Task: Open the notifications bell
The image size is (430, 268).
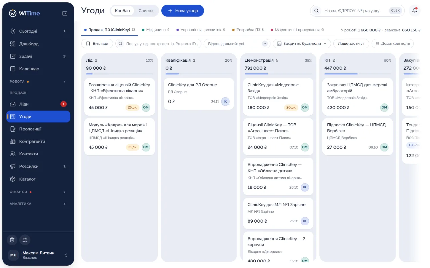Action: pos(415,11)
